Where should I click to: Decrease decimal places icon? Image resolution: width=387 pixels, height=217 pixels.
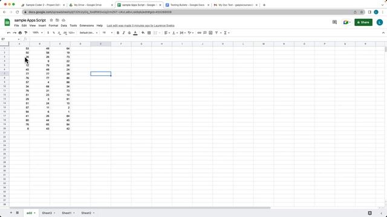(59, 33)
